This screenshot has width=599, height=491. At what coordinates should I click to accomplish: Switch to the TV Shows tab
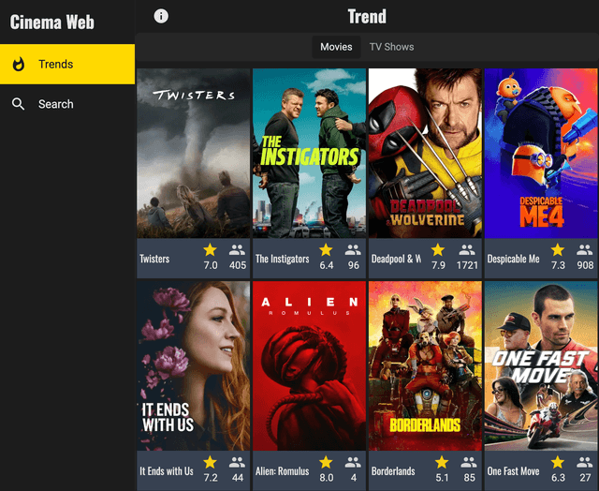point(391,47)
